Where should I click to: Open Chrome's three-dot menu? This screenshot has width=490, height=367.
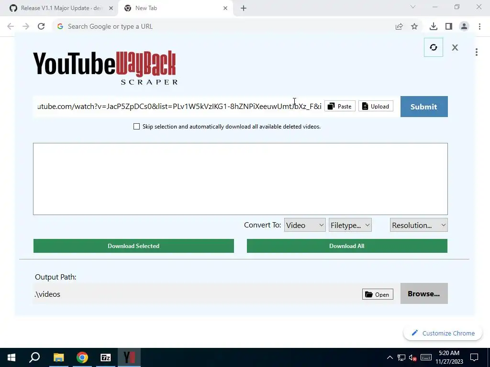(x=479, y=26)
